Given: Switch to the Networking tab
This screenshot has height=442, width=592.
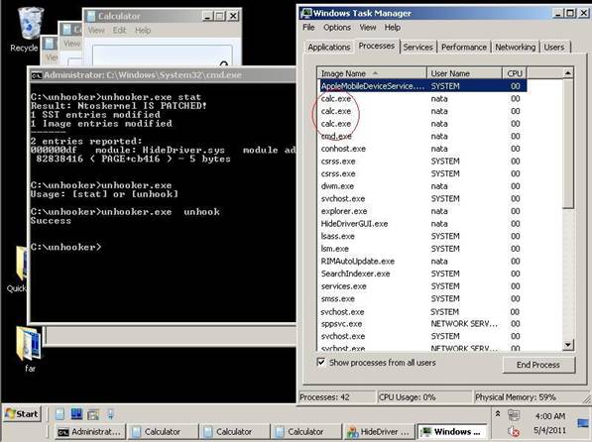Looking at the screenshot, I should 516,48.
